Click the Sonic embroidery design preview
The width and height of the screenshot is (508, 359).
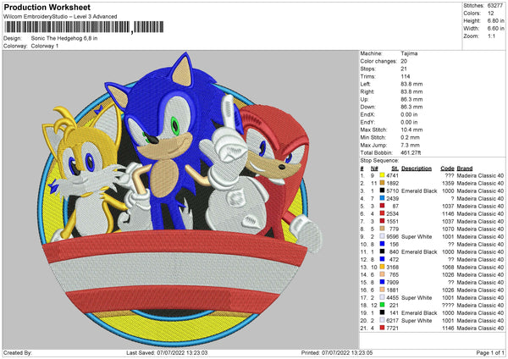[x=179, y=198]
